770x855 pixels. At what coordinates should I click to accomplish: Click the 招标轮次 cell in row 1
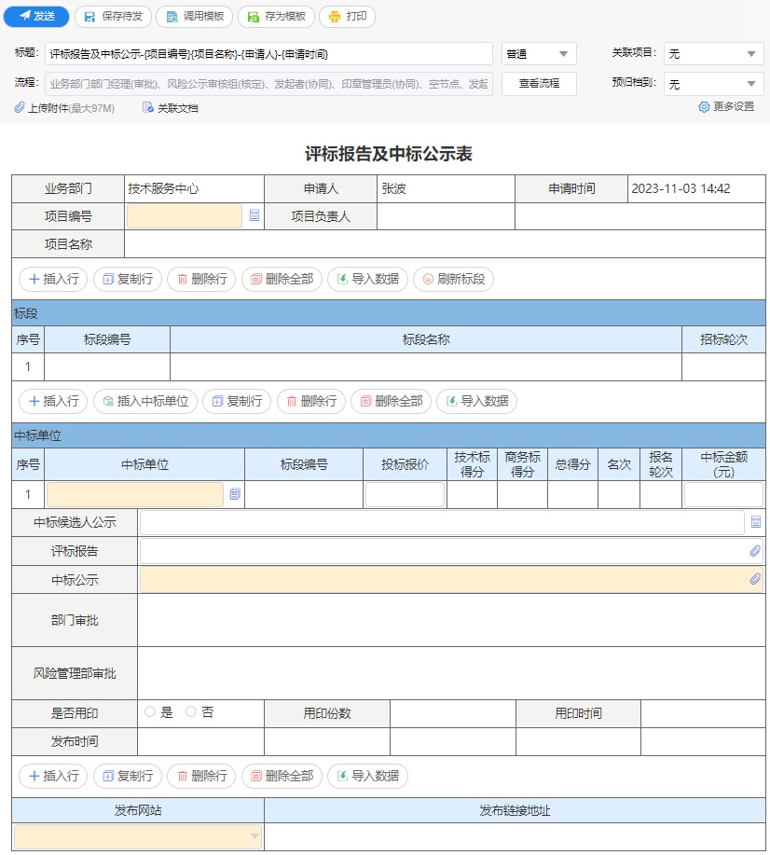[723, 366]
